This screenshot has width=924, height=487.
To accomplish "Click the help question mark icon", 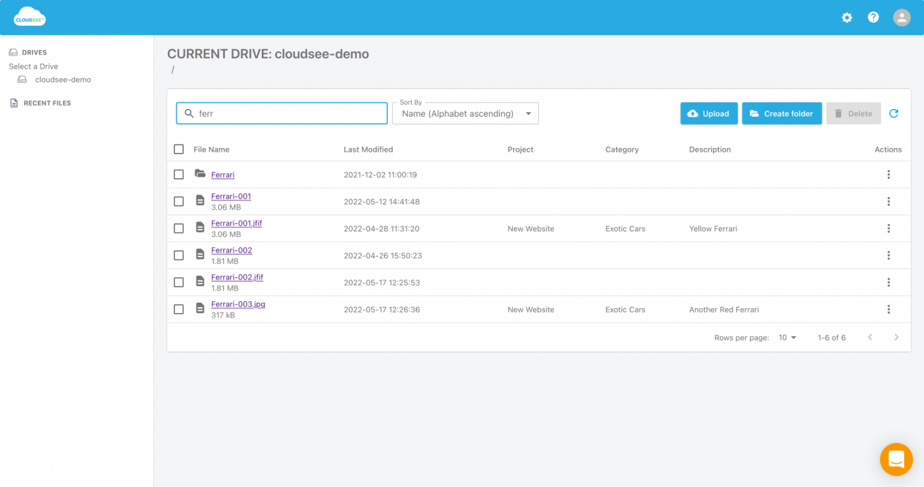I will tap(873, 17).
